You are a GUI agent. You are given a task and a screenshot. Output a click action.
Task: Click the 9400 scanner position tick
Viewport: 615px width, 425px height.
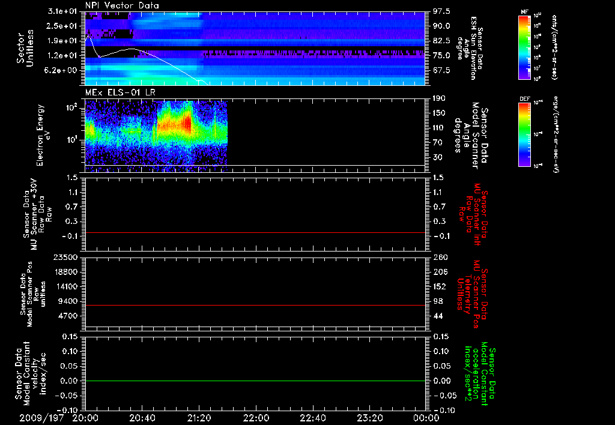coord(68,301)
